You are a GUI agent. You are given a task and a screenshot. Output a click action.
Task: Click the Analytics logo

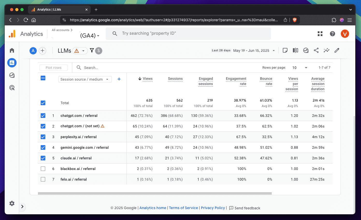coord(26,34)
